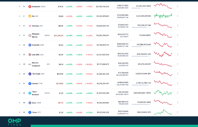Open The Graph three-dot menu
This screenshot has height=127, width=198.
tap(177, 74)
